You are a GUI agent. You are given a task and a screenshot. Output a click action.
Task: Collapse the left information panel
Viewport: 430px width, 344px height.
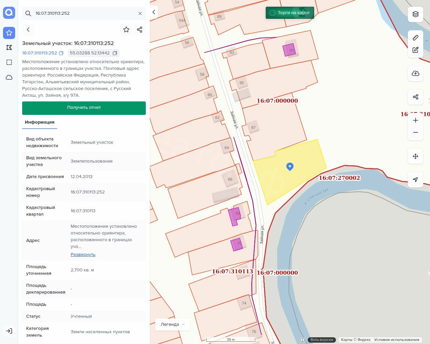pos(154,12)
